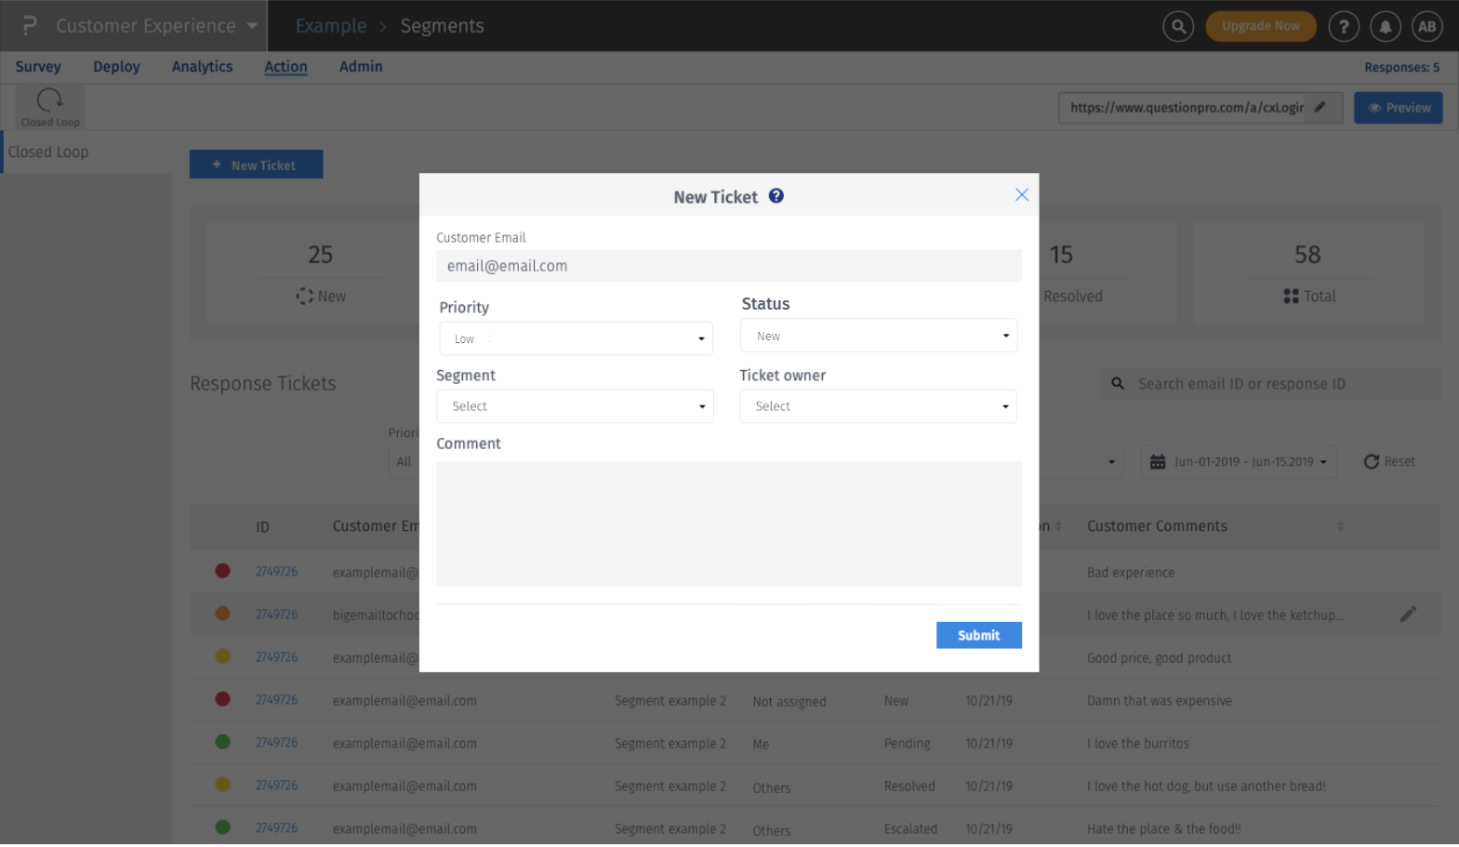This screenshot has width=1459, height=847.
Task: Click the 'Pending' status cell
Action: tap(908, 744)
